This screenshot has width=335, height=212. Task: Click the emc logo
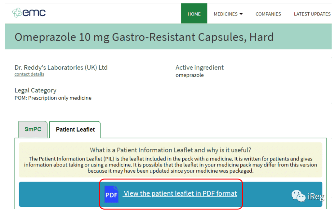pos(29,13)
